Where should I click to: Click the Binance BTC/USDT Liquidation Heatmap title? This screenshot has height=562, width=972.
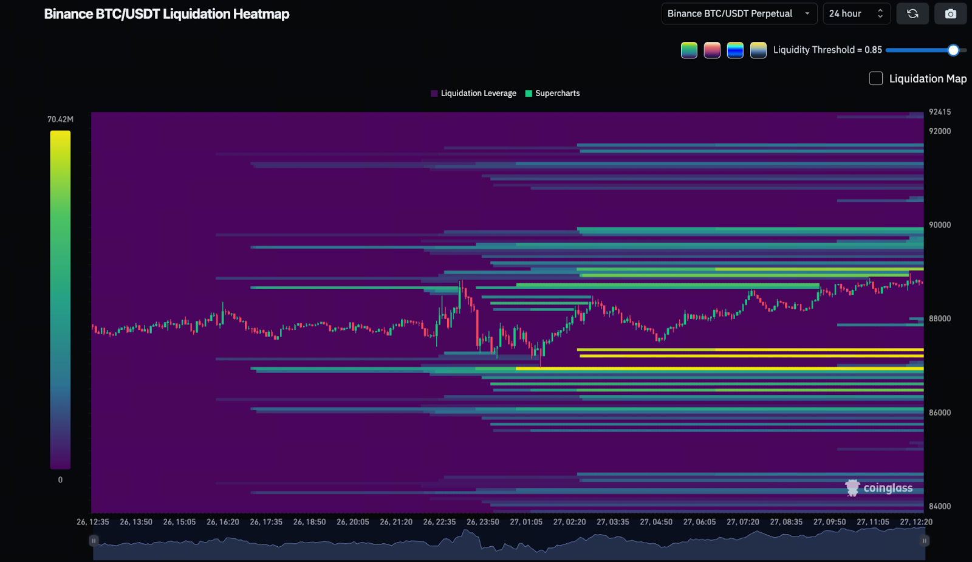(166, 14)
